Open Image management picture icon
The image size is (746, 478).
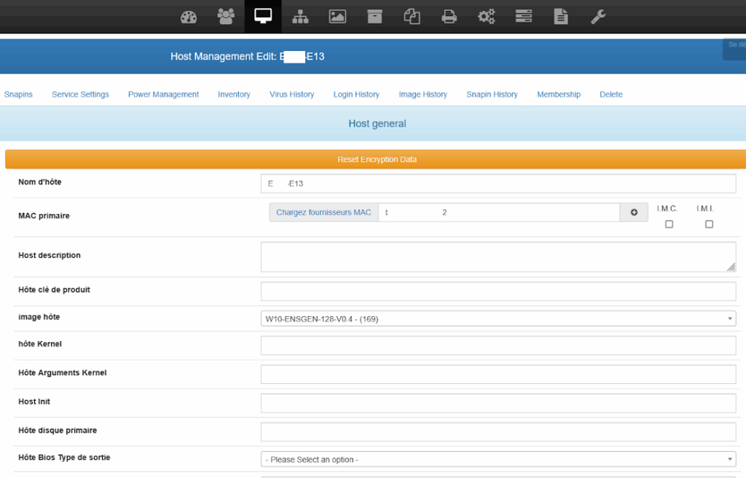337,17
